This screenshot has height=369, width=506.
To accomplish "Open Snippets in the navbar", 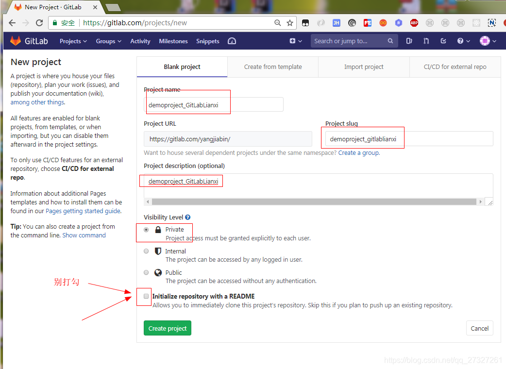I will point(207,41).
